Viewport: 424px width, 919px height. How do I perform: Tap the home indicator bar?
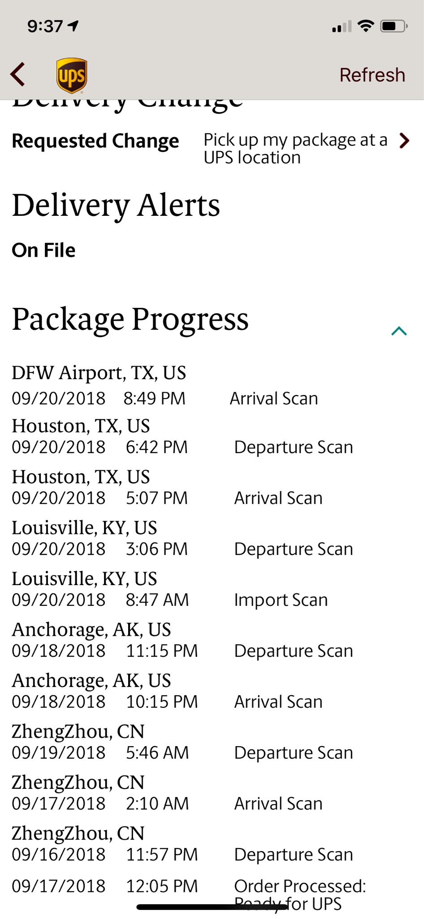tap(212, 907)
